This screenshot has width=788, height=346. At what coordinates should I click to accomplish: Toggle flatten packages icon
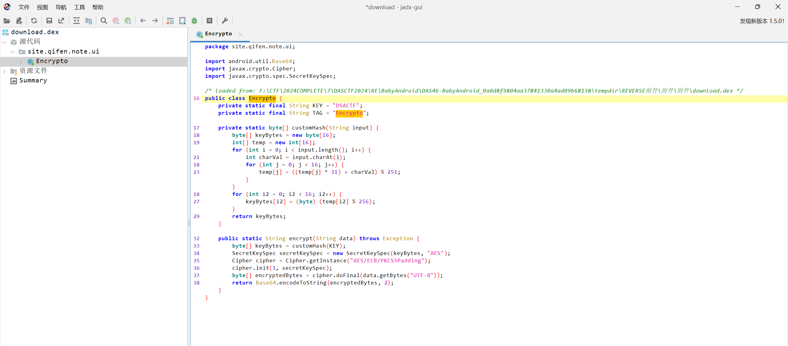coord(89,21)
